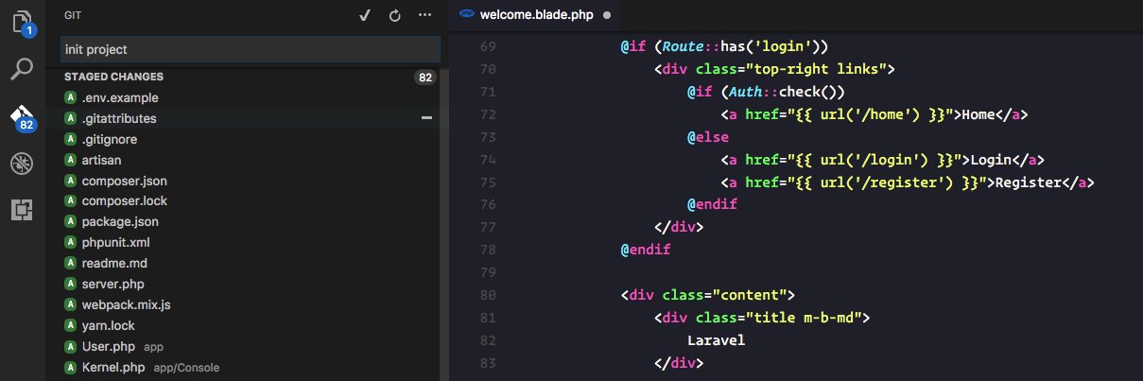The image size is (1143, 381).
Task: Open the Explorer view in activity bar
Action: 22,21
